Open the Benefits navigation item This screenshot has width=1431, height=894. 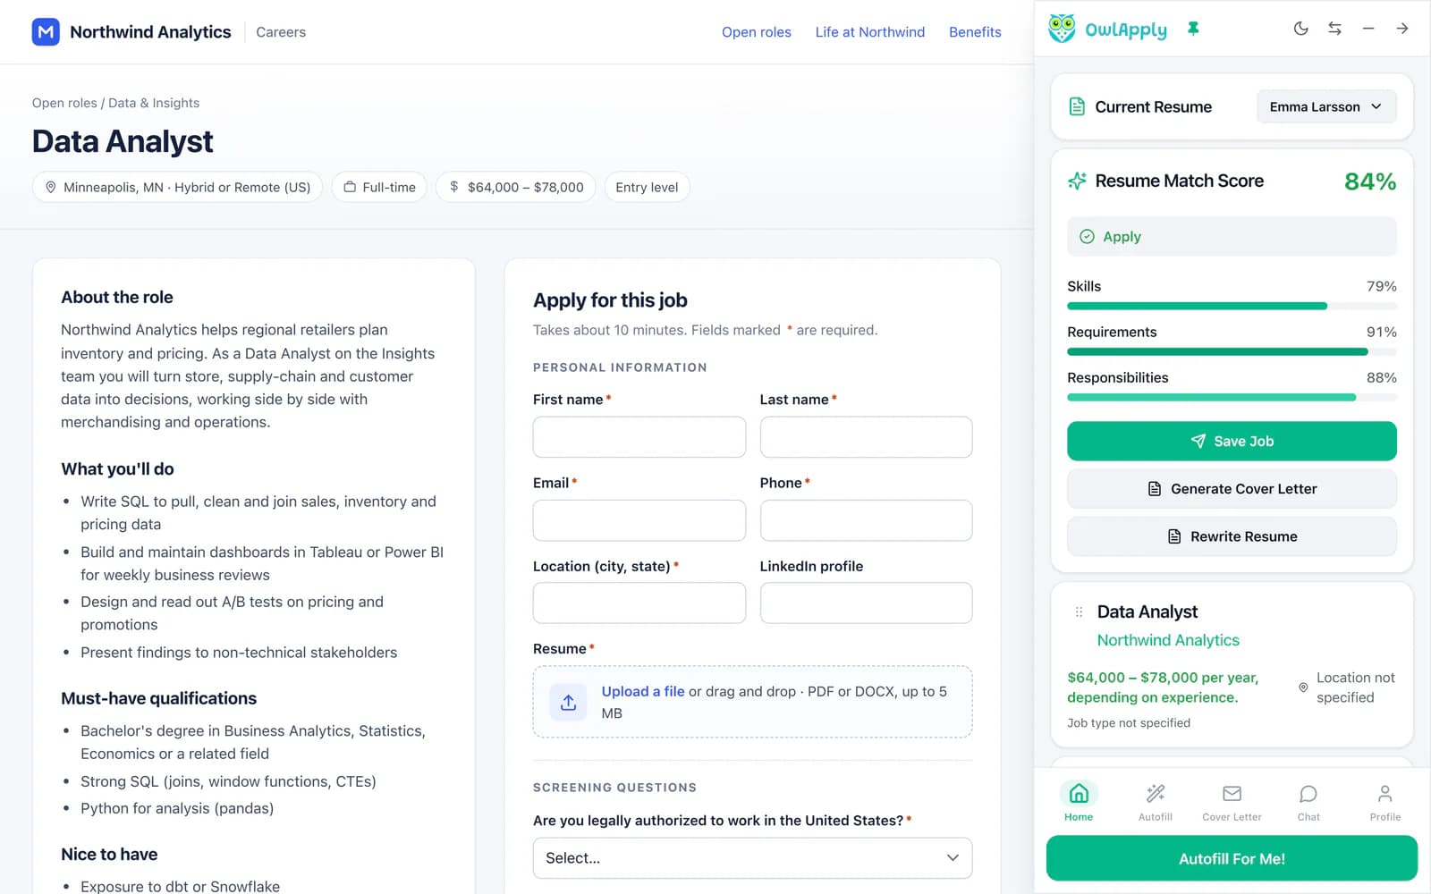click(975, 32)
